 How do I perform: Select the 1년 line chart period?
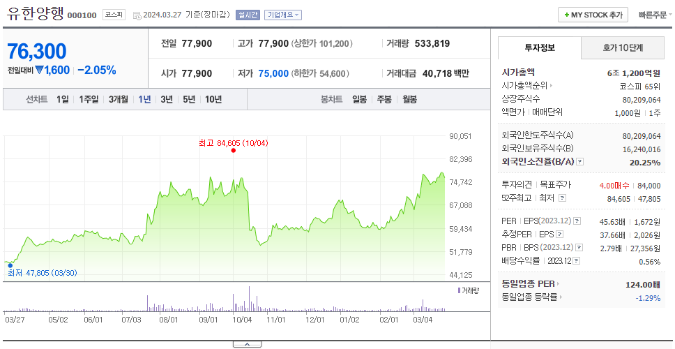tap(144, 100)
